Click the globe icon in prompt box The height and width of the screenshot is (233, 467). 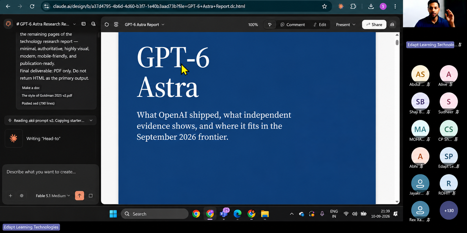pyautogui.click(x=22, y=196)
